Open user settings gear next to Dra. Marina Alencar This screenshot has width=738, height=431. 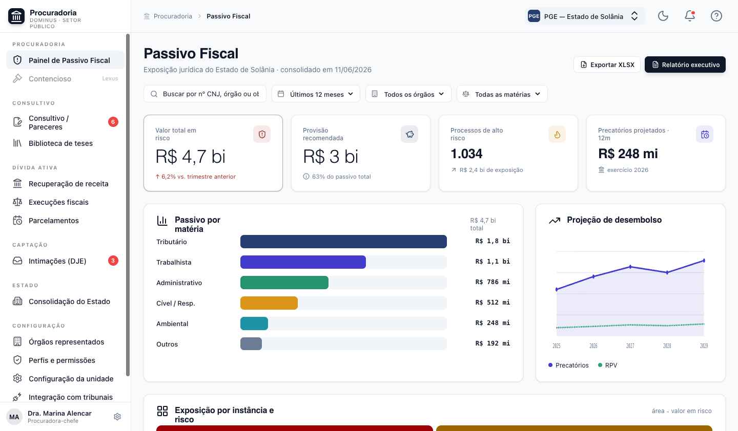tap(117, 417)
